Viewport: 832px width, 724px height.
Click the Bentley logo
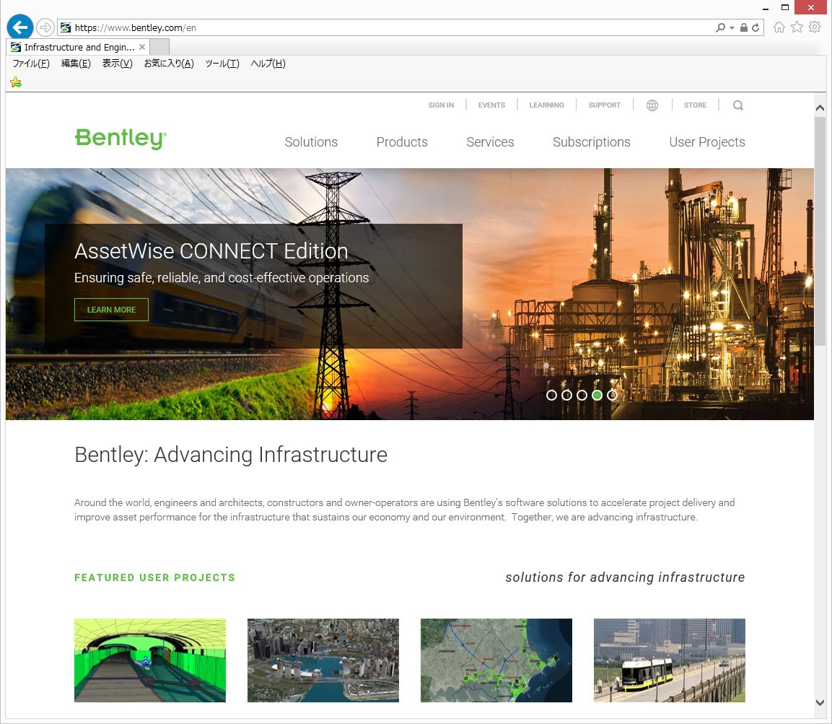[x=121, y=139]
